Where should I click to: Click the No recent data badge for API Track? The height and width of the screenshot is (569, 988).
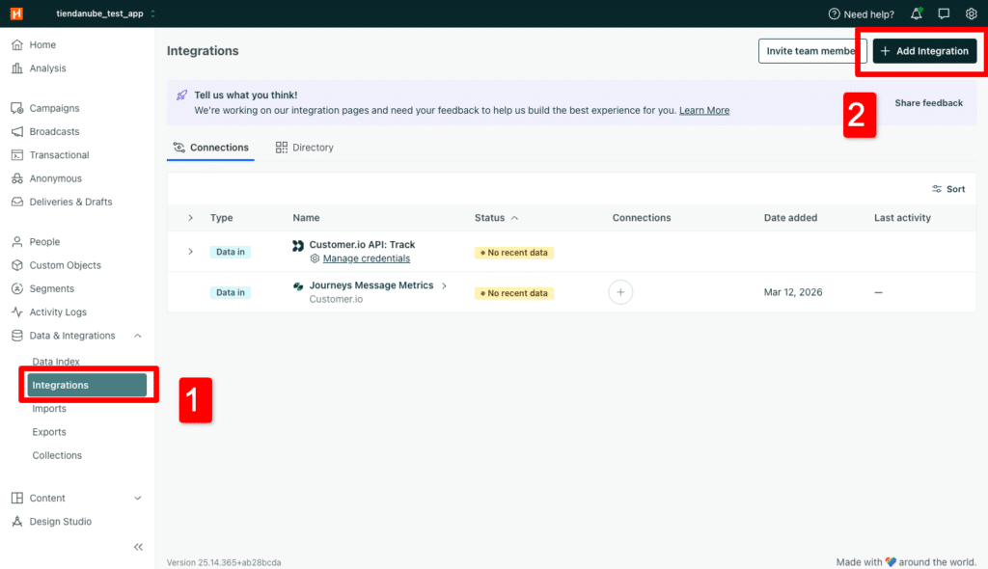513,252
